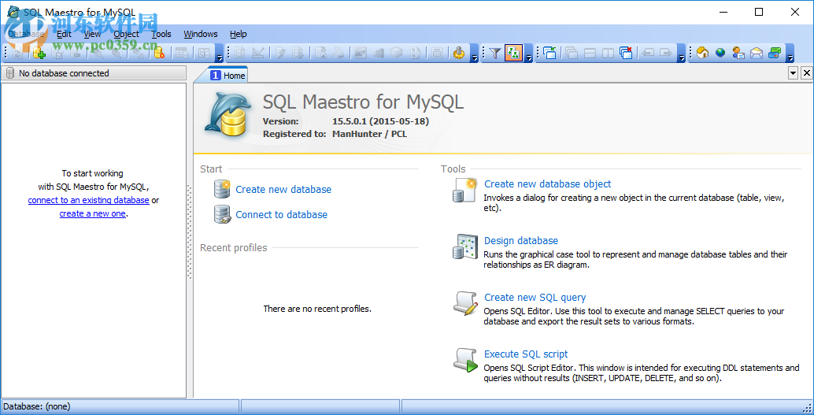Expand overflow arrow after the credit card icon
This screenshot has height=415, width=814.
[790, 53]
